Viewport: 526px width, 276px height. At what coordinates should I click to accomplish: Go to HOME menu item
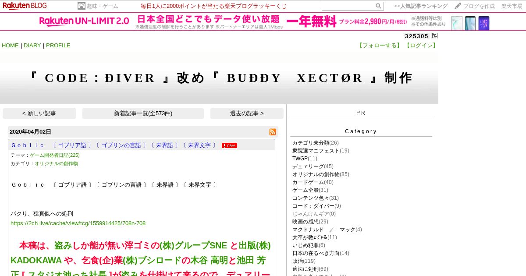point(10,46)
